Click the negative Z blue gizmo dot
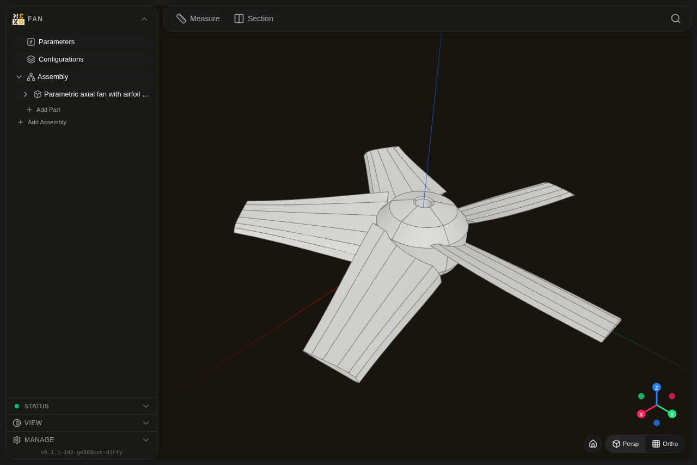 tap(657, 423)
